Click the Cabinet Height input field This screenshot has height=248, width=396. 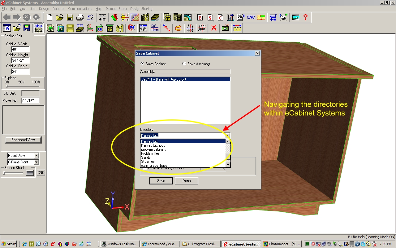point(20,60)
